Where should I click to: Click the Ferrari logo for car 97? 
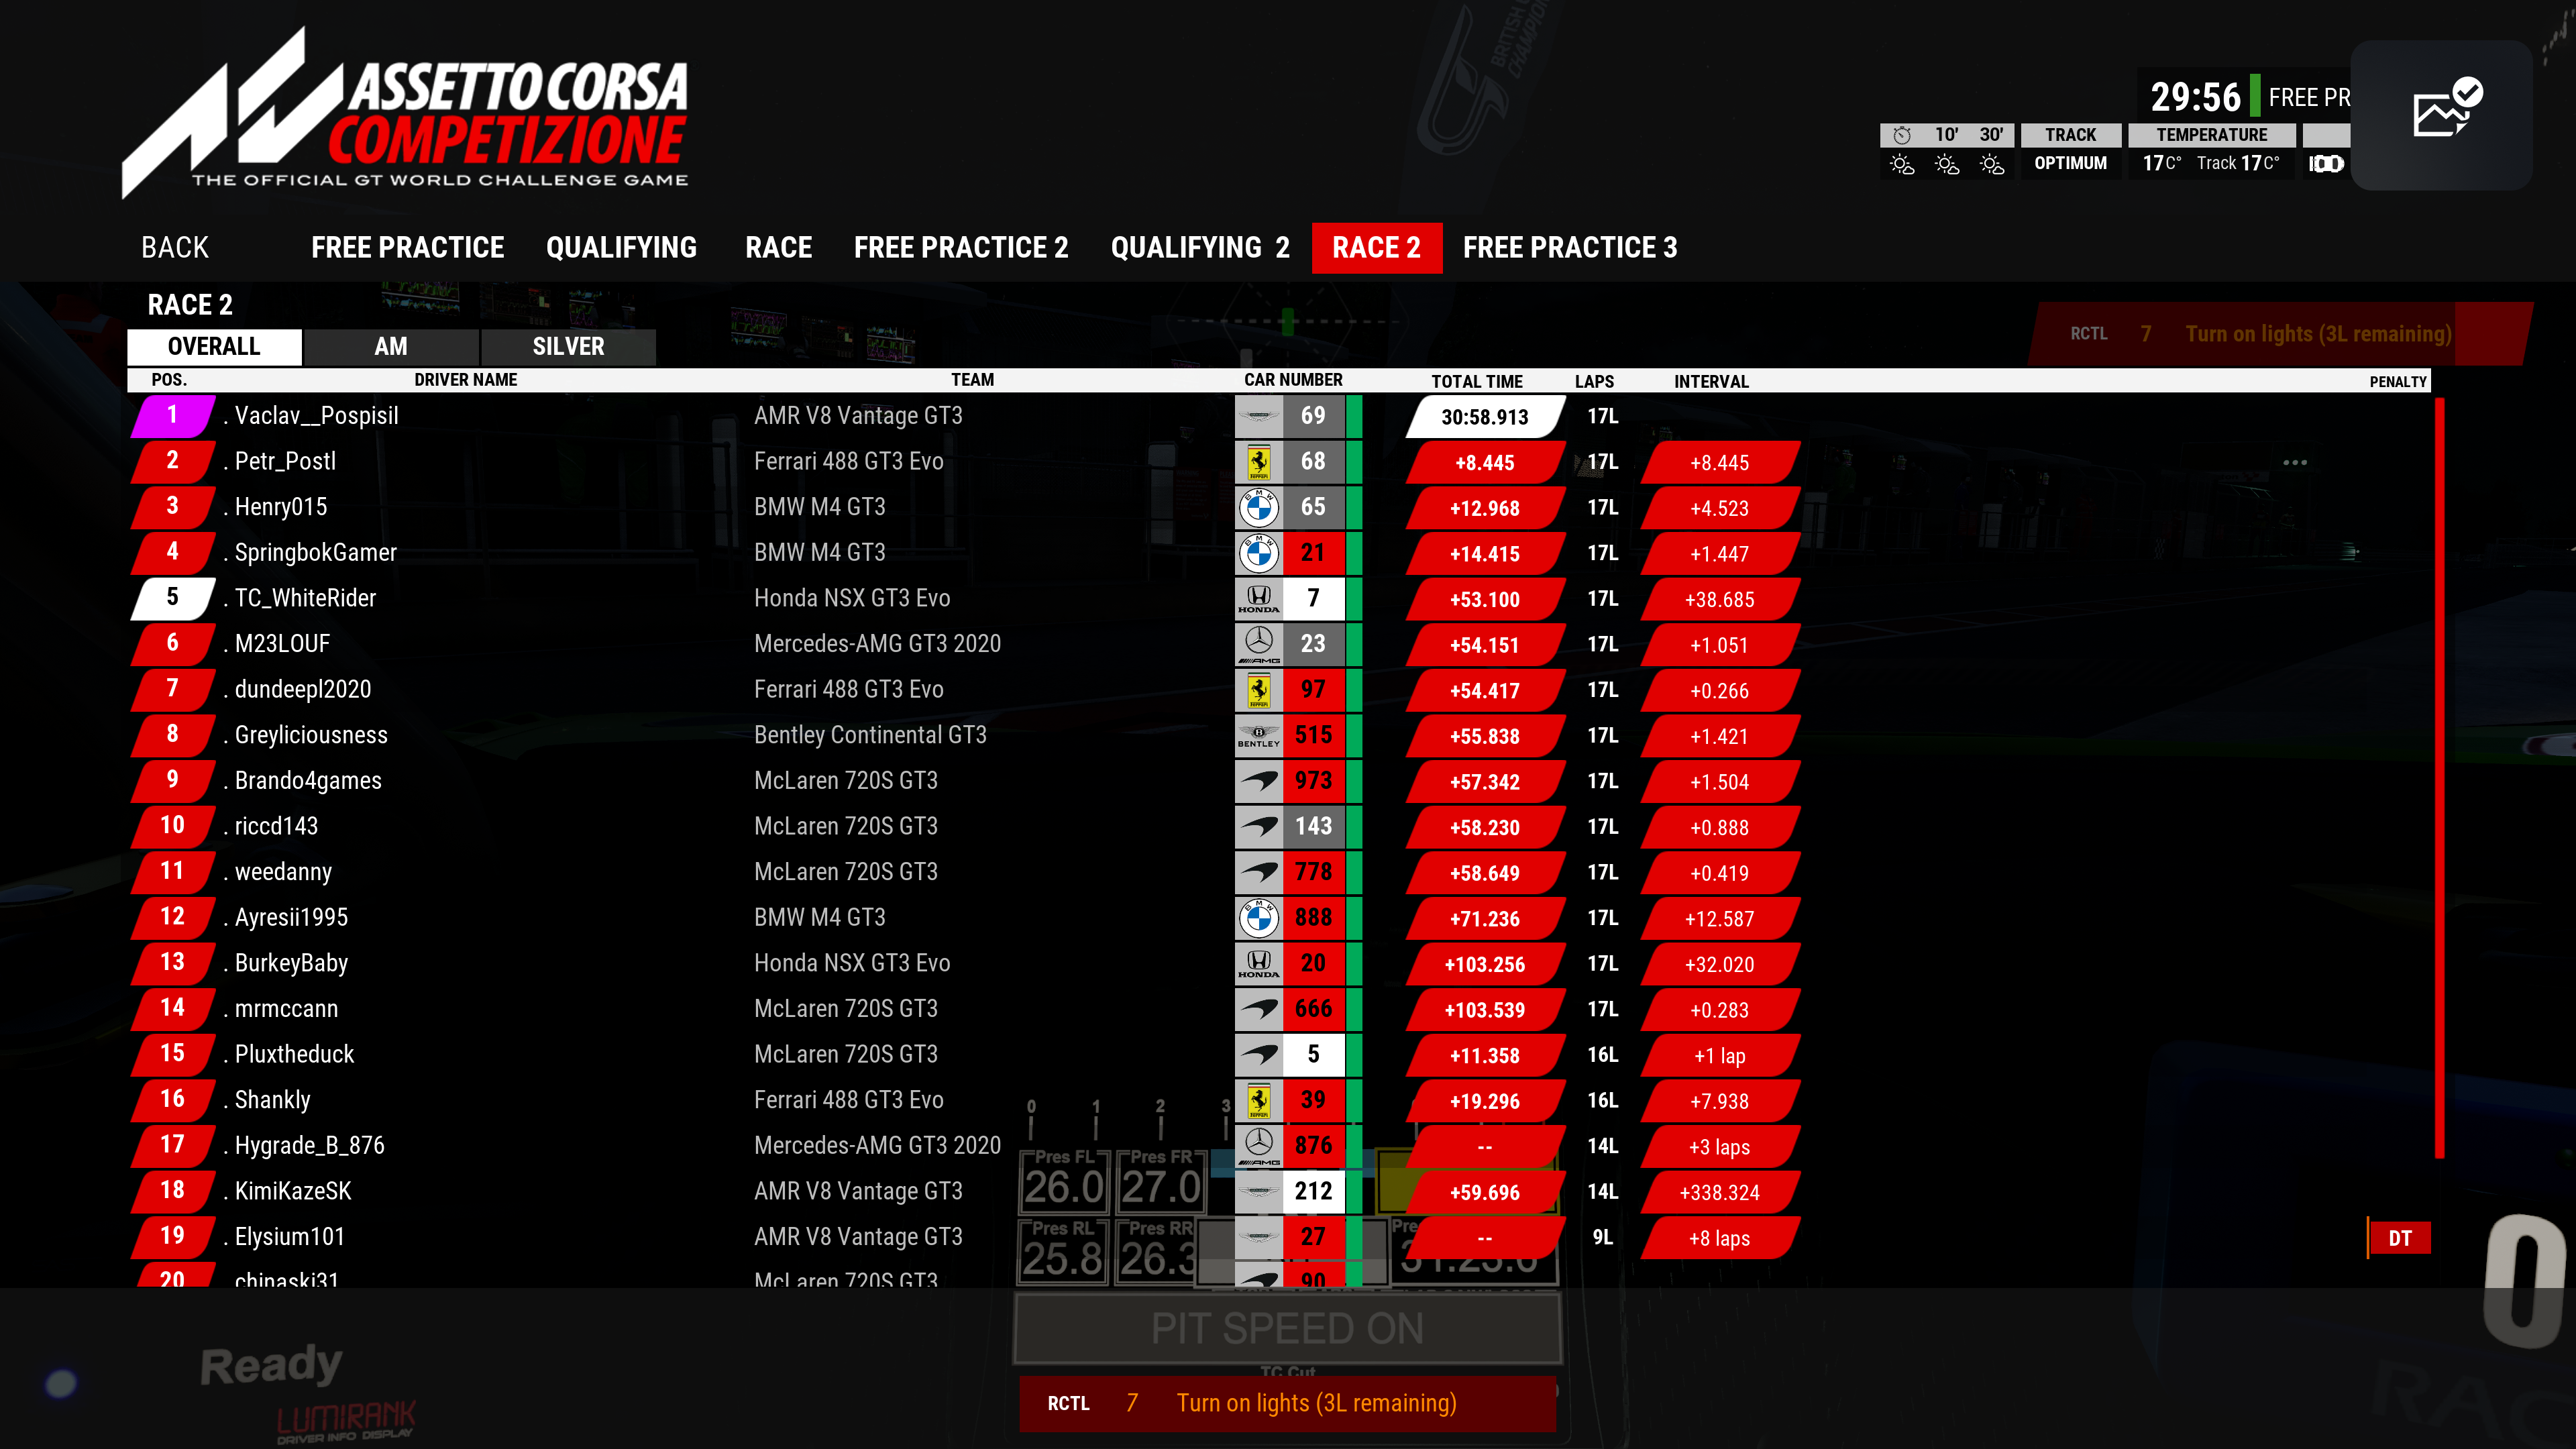coord(1259,690)
